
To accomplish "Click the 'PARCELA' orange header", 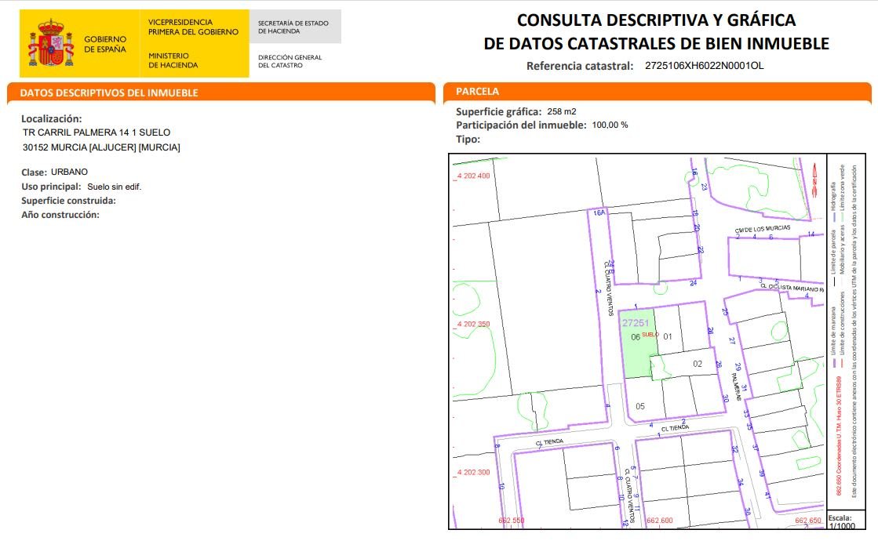I will 657,92.
